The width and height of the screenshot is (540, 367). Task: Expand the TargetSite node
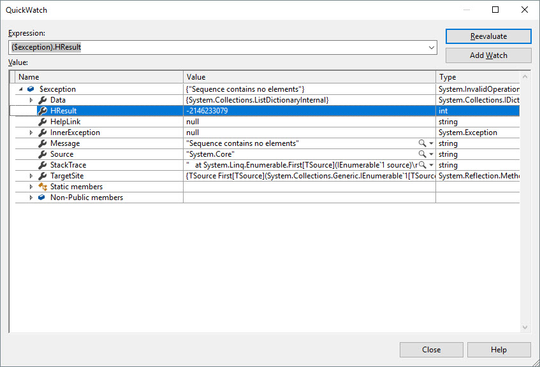[31, 176]
